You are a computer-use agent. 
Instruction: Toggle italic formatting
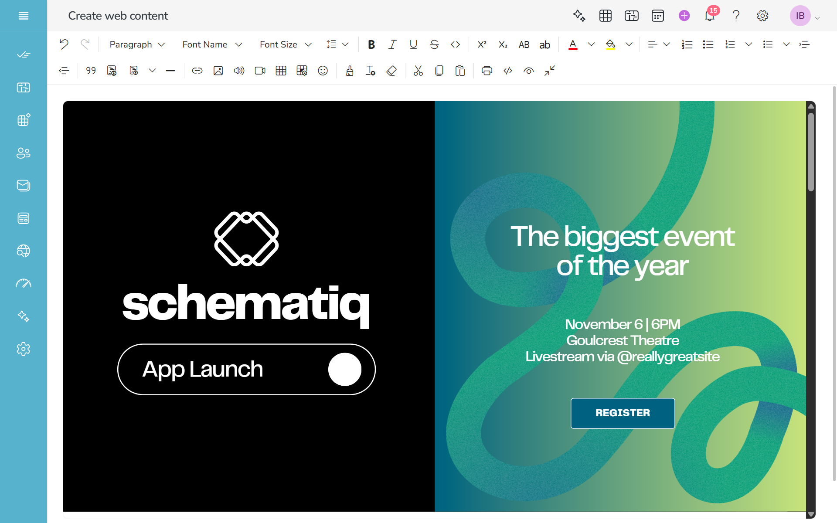coord(392,44)
